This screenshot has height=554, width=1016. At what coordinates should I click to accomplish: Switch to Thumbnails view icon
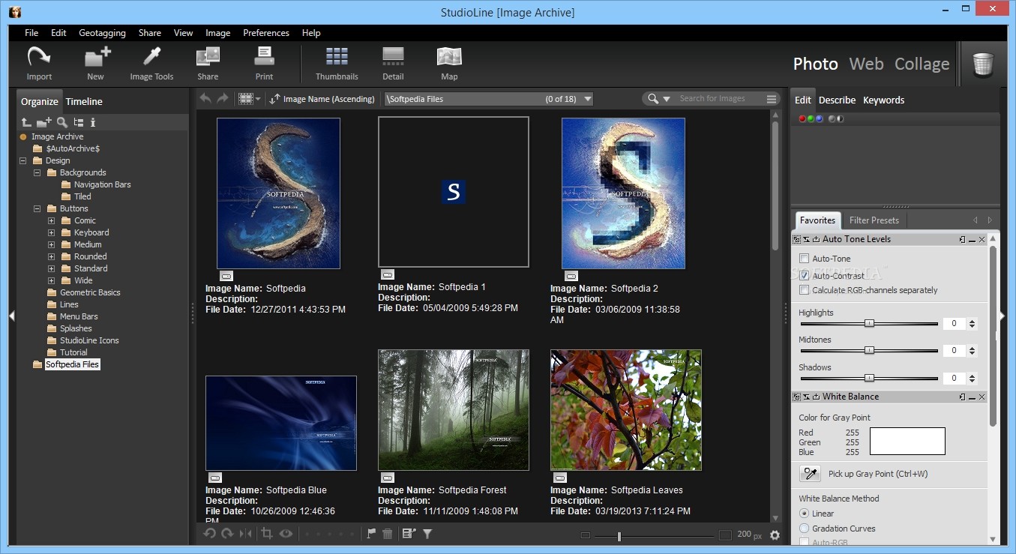point(337,57)
